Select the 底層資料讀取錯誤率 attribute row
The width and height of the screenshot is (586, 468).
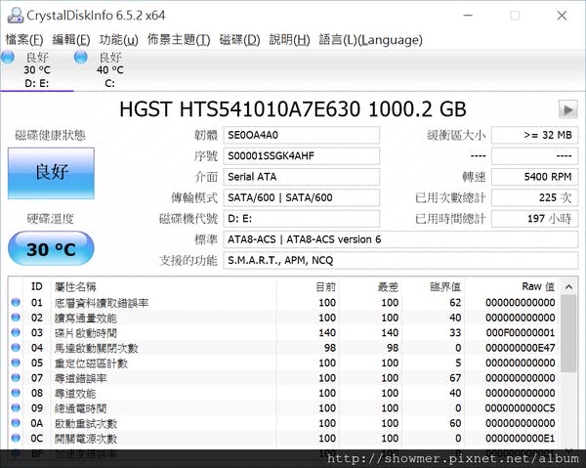[283, 303]
